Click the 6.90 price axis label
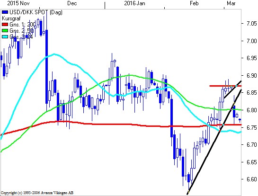The image size is (258, 196). (252, 76)
